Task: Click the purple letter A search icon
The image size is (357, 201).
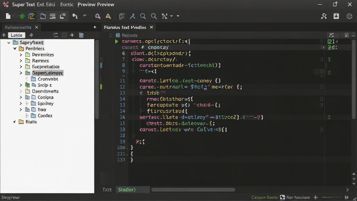Action: pos(98,16)
